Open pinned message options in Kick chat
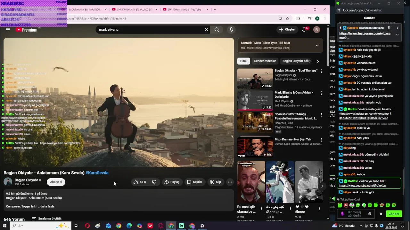The height and width of the screenshot is (230, 410). [x=397, y=28]
